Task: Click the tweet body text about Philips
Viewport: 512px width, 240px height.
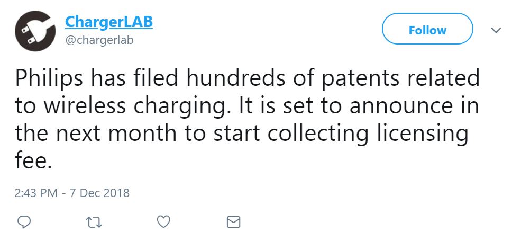Action: coord(247,121)
